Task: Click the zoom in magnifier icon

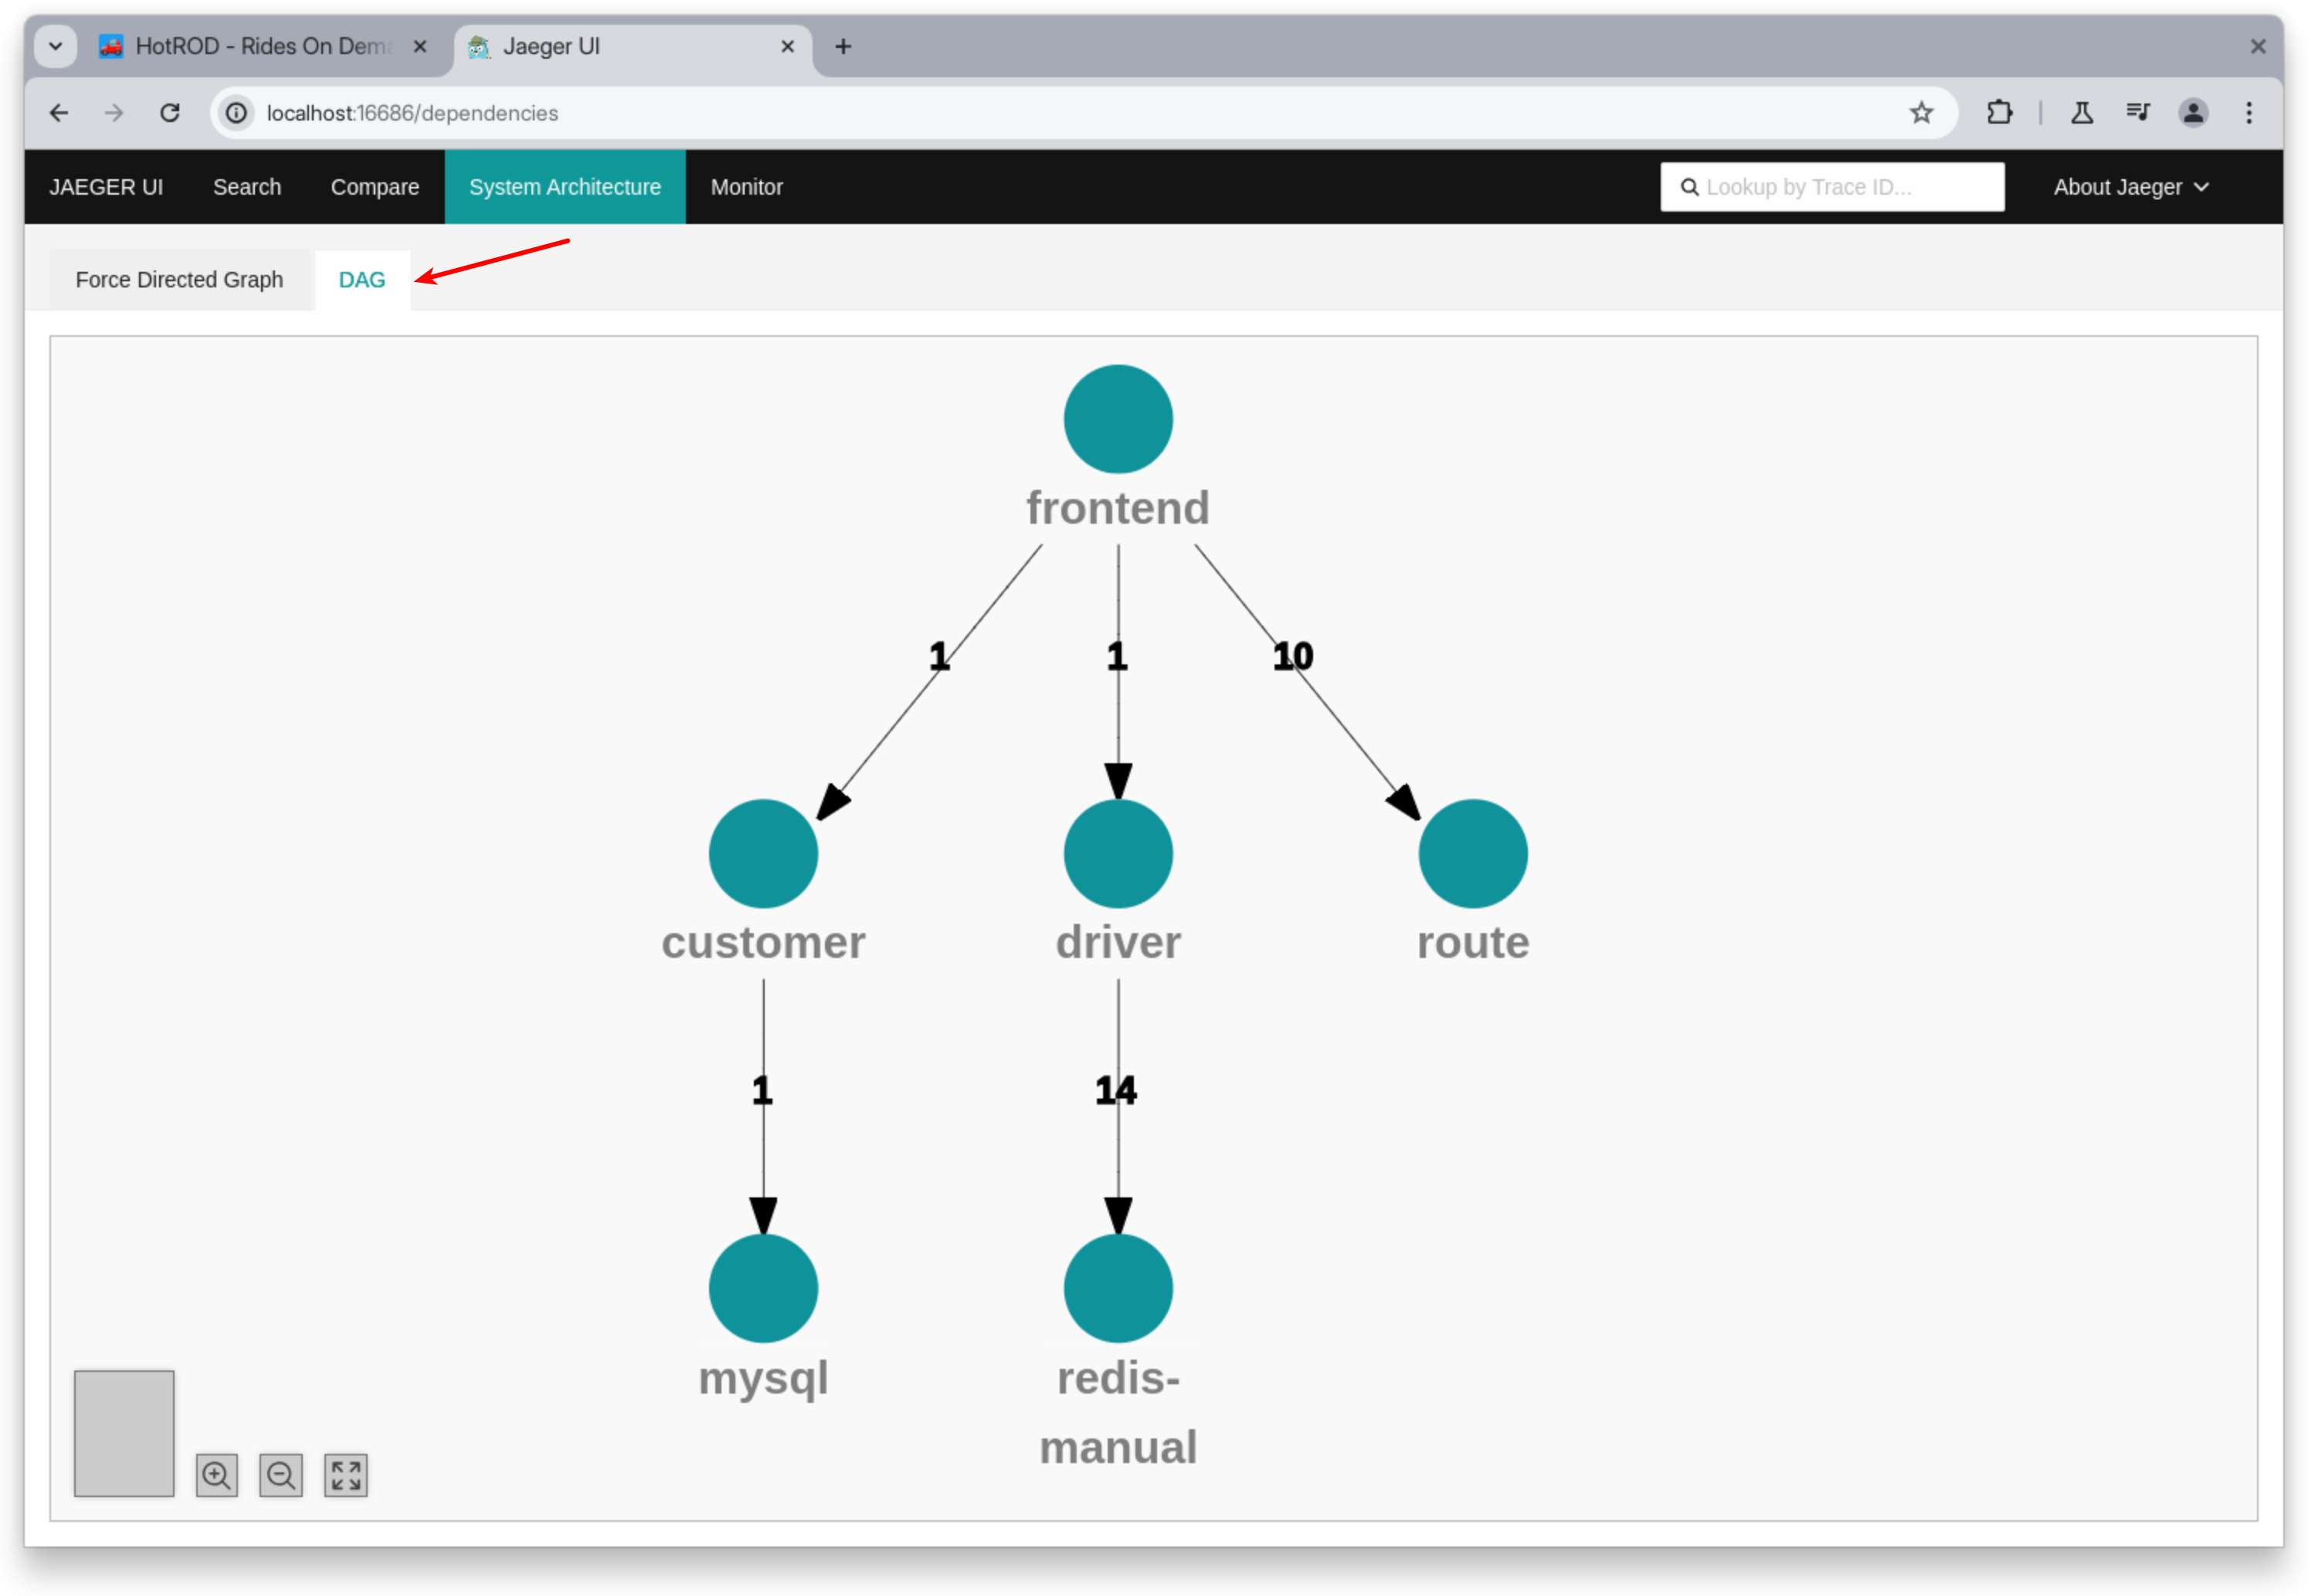Action: click(x=217, y=1475)
